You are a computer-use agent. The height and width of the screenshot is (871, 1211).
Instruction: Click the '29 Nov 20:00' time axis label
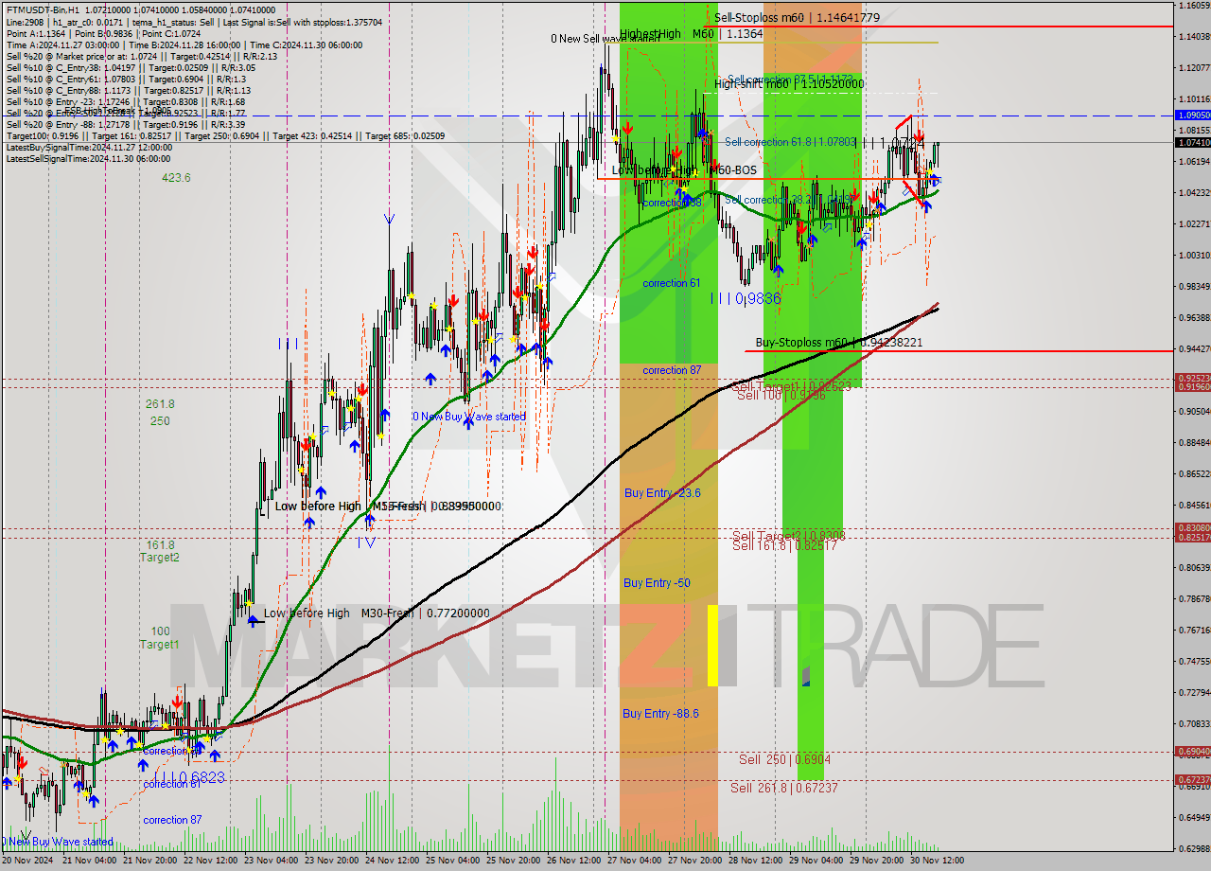[877, 861]
